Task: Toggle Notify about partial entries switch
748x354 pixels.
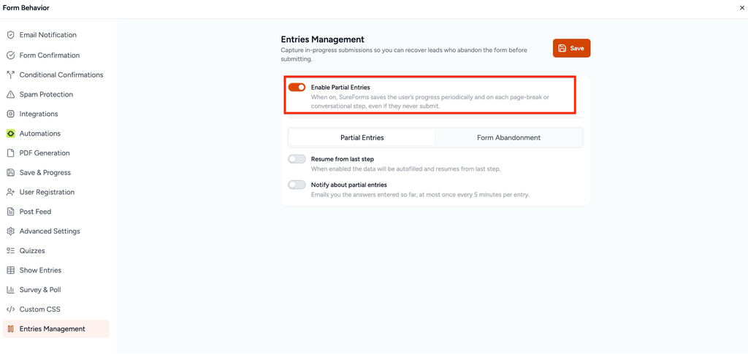Action: (x=297, y=185)
